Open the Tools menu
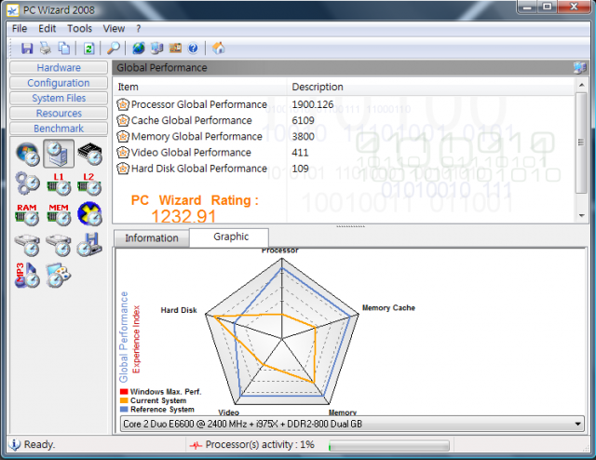The height and width of the screenshot is (460, 596). 79,29
